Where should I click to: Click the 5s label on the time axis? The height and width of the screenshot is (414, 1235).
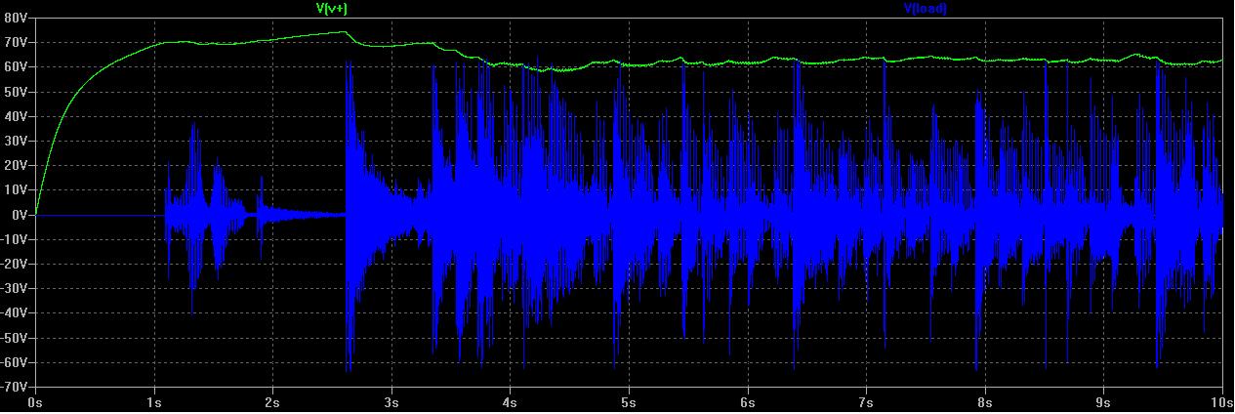629,402
